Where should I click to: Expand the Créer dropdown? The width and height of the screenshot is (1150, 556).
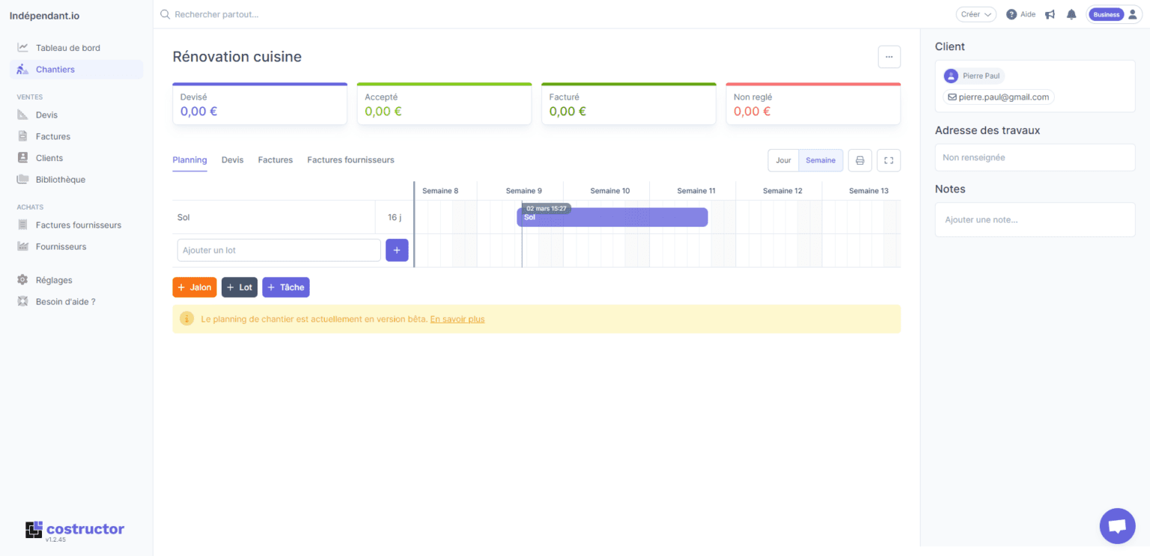[976, 14]
